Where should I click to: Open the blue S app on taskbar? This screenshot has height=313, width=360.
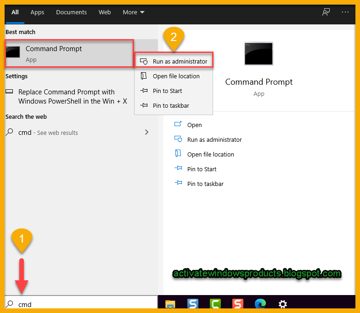tap(193, 304)
